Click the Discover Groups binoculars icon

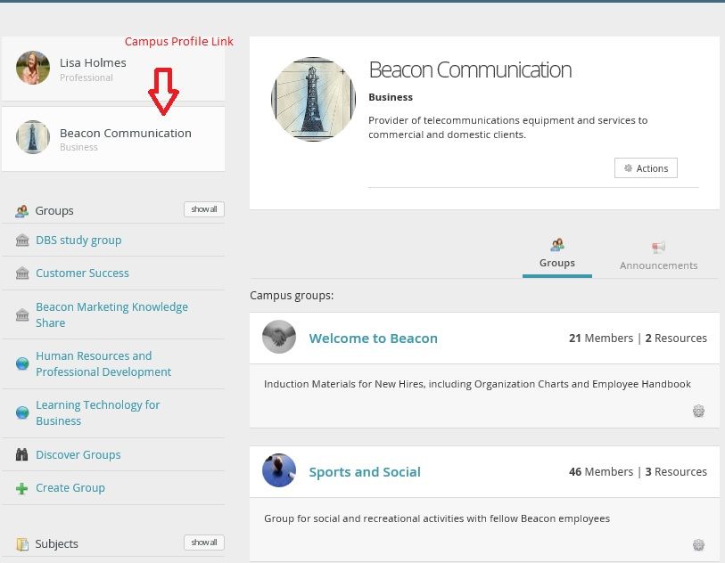(21, 454)
